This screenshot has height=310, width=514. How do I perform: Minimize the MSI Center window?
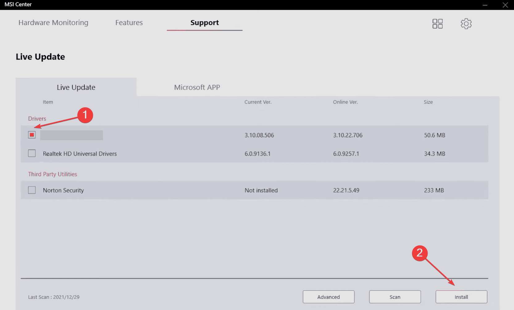[485, 5]
